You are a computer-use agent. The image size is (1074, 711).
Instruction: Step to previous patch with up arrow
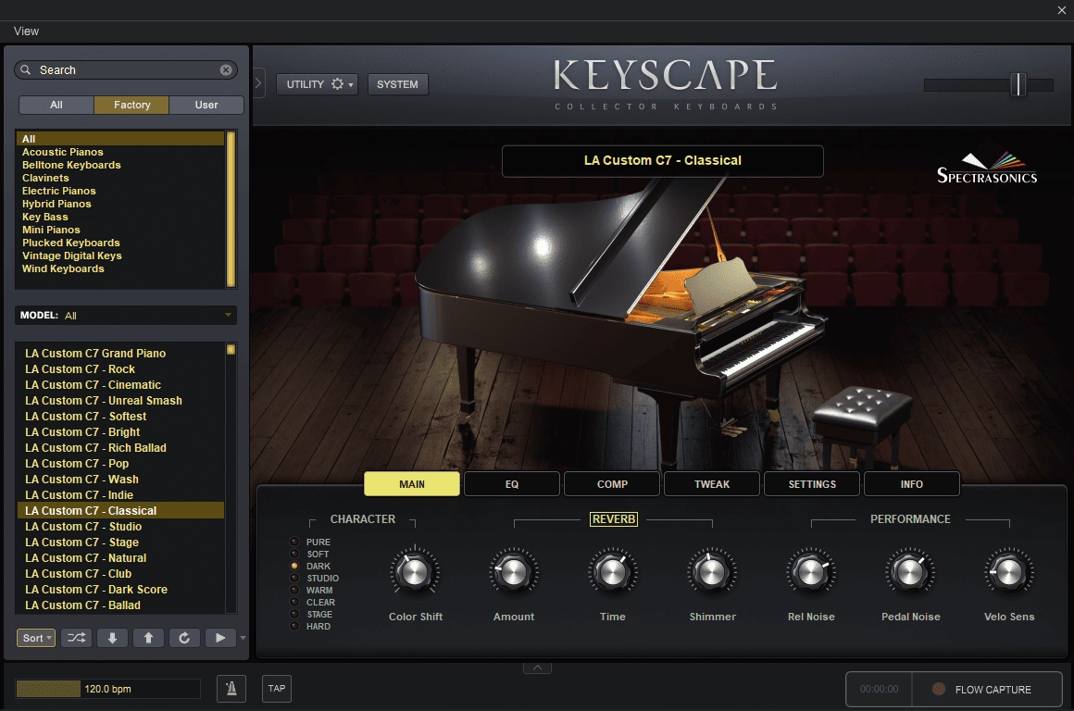(x=148, y=638)
